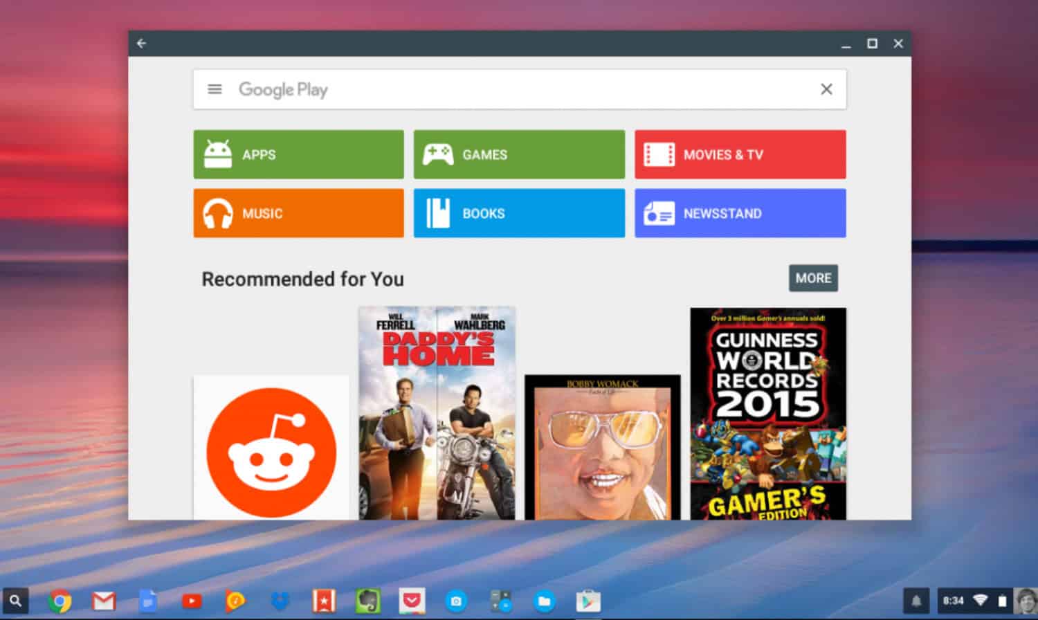Open the red star Wunderlist icon on shelf
Image resolution: width=1038 pixels, height=620 pixels.
[x=324, y=601]
